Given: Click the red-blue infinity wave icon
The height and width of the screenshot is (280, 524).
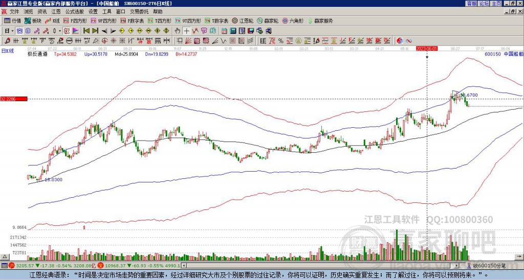Looking at the screenshot, I should pos(409,41).
